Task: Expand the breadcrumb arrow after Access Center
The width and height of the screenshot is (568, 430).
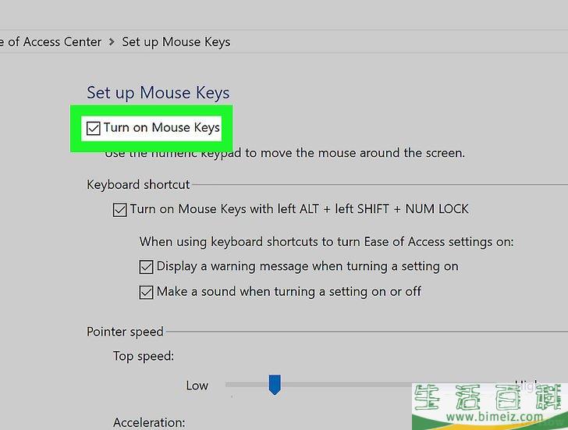Action: (x=112, y=42)
